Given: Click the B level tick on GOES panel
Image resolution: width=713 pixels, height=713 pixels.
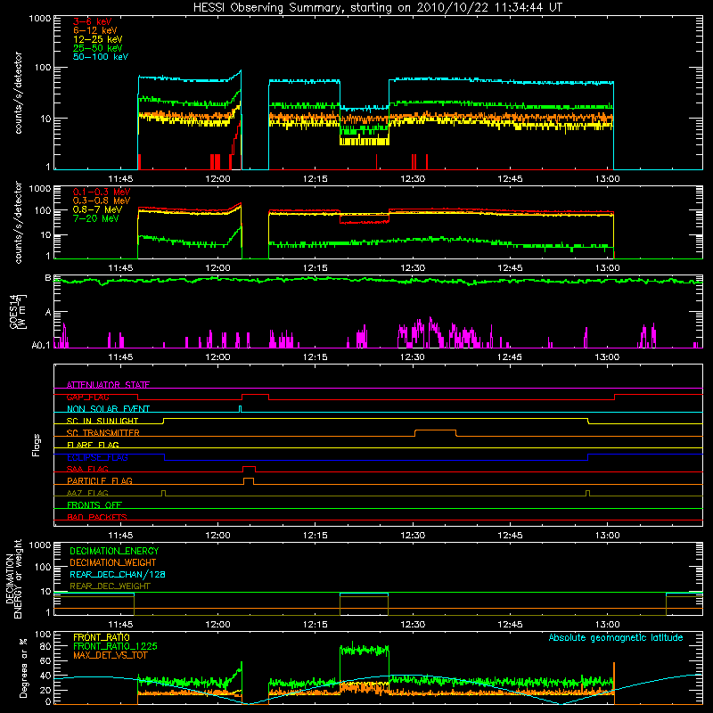Looking at the screenshot, I should coord(48,278).
